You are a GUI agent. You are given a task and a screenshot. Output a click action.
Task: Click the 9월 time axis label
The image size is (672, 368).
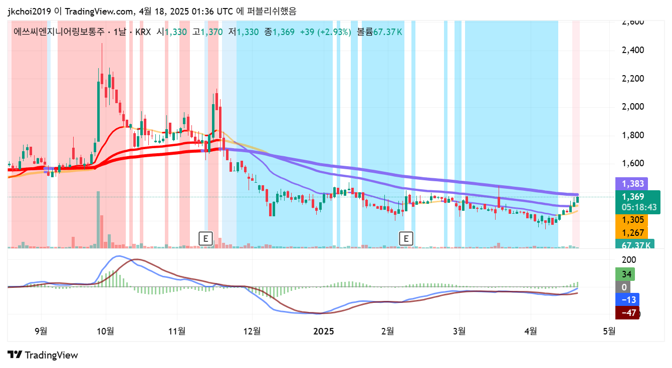click(x=42, y=331)
